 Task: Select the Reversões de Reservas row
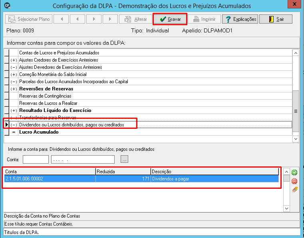coord(148,89)
